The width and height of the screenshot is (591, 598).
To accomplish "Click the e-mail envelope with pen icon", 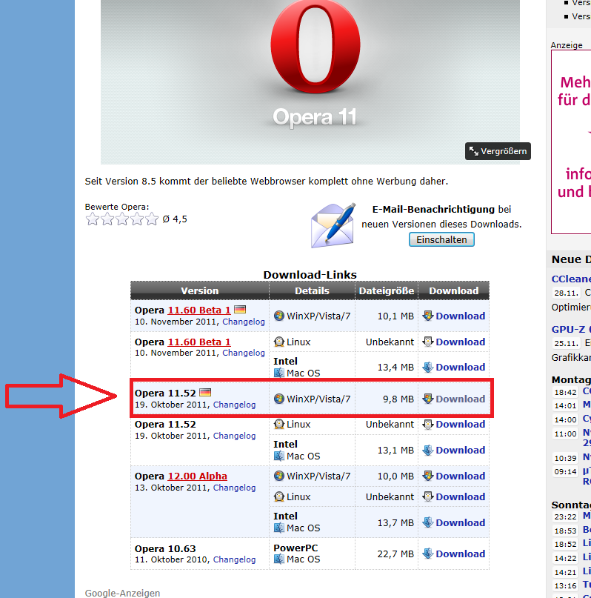I will pyautogui.click(x=333, y=225).
